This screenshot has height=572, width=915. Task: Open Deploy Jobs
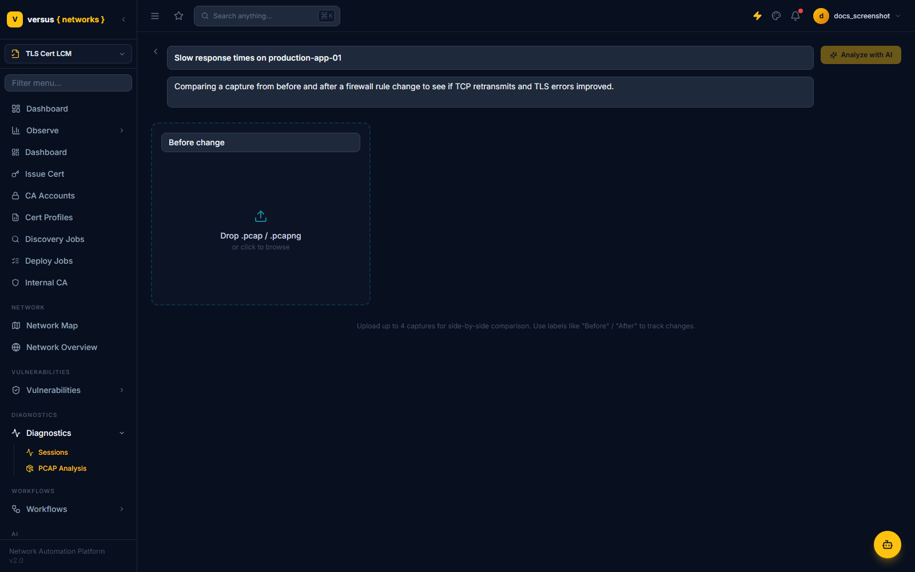[x=68, y=261]
